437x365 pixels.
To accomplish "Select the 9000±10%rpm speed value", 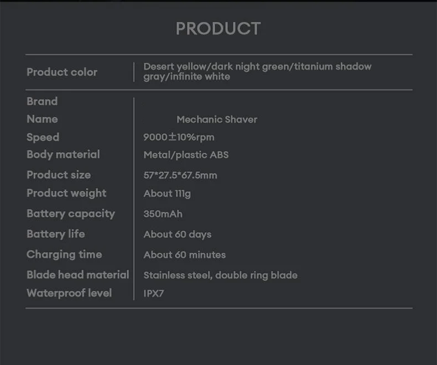I will (x=179, y=137).
